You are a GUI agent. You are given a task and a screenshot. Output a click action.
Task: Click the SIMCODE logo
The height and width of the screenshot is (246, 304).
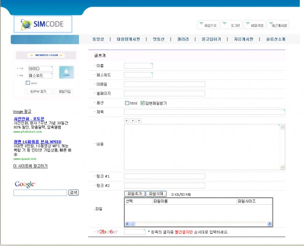pyautogui.click(x=45, y=24)
